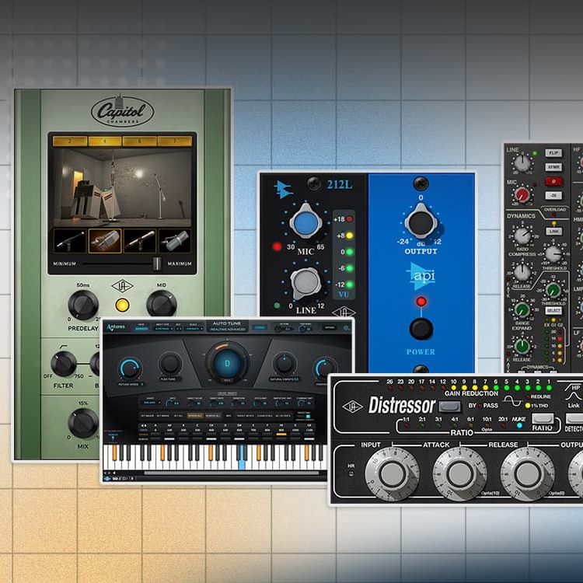The height and width of the screenshot is (583, 583).
Task: Toggle the HR switch on Distressor
Action: [x=351, y=473]
